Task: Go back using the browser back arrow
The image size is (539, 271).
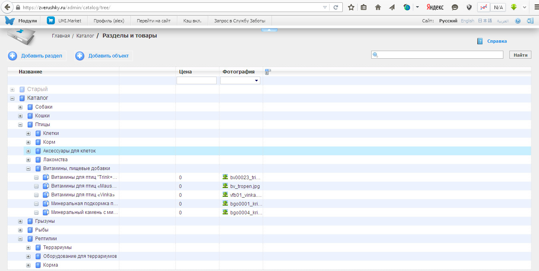Action: point(7,7)
